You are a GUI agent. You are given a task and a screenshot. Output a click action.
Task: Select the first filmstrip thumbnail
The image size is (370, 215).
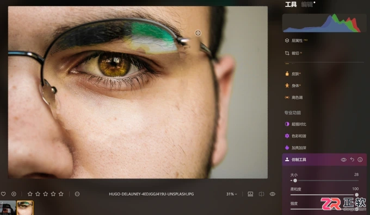(x=8, y=208)
